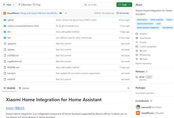Switch to the README tab
174x118 pixels.
10,88
